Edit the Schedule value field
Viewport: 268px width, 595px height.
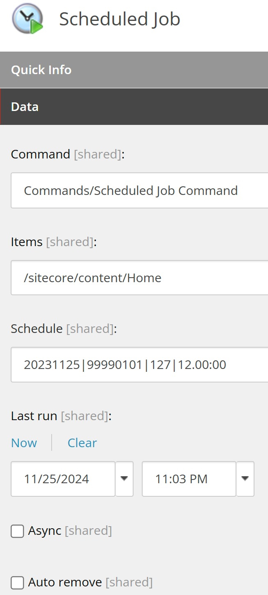[x=139, y=364]
